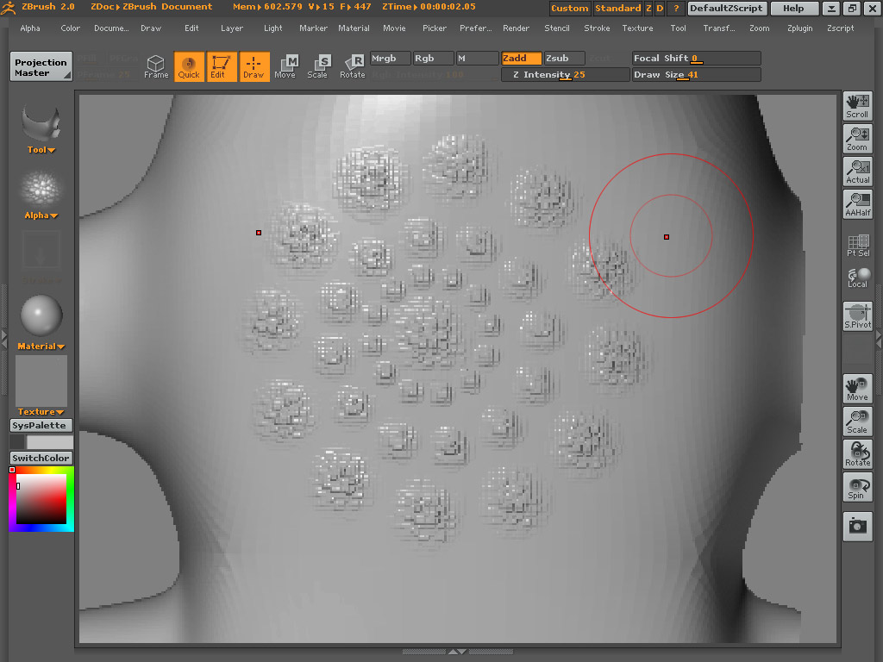Select the top toolbar Rotate gizmo icon

pos(353,66)
